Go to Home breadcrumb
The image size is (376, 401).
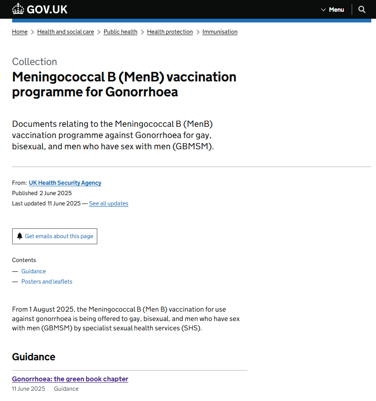[x=20, y=32]
